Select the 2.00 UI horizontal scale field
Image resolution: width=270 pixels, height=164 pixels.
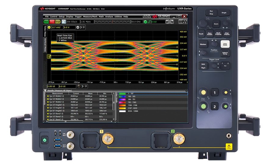click(x=53, y=86)
